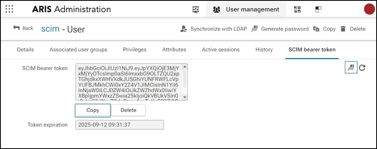Click the User management people icon
The image size is (377, 149).
217,10
